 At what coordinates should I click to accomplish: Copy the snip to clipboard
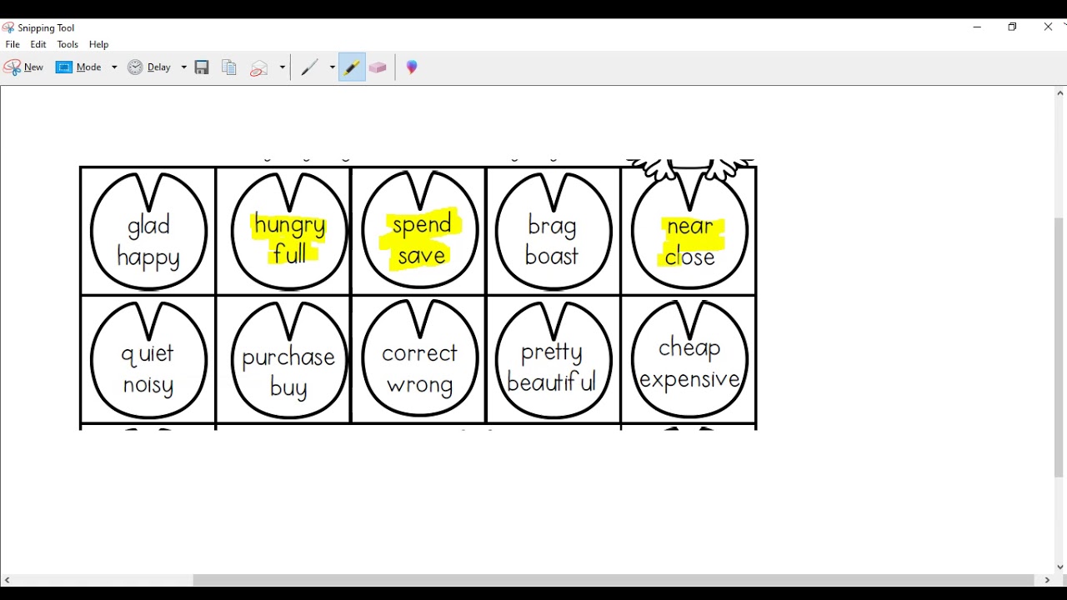click(229, 67)
